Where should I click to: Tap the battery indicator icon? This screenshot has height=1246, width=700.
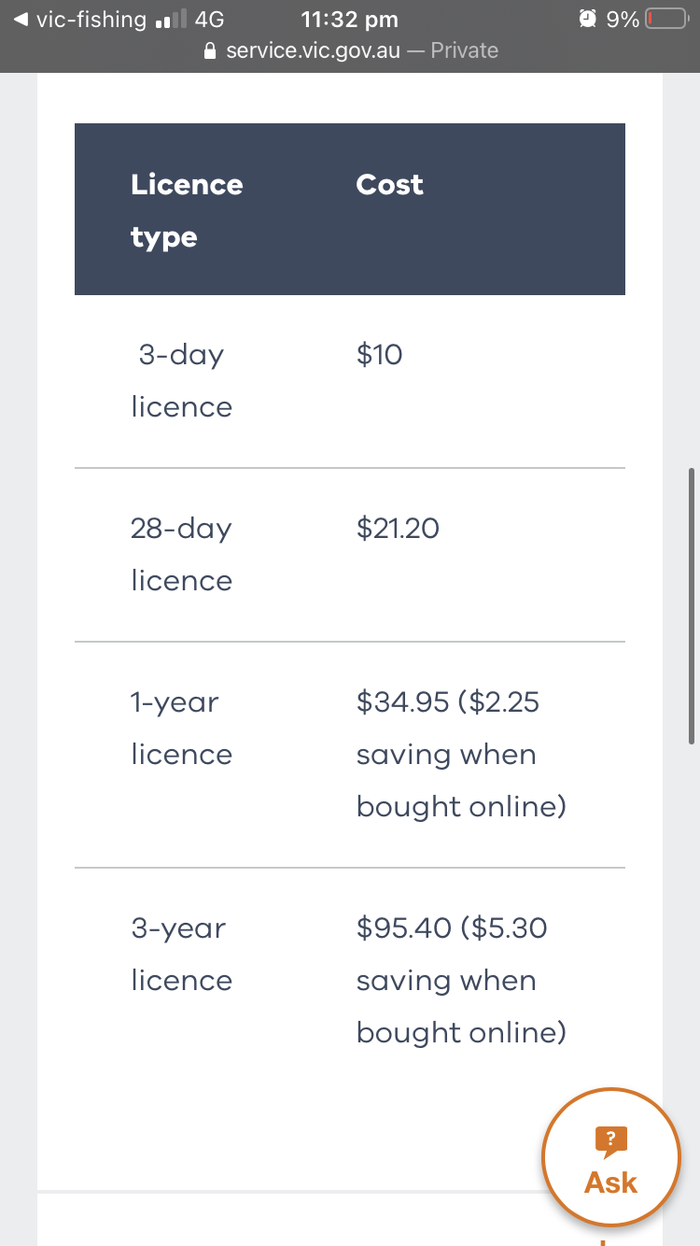[x=666, y=19]
